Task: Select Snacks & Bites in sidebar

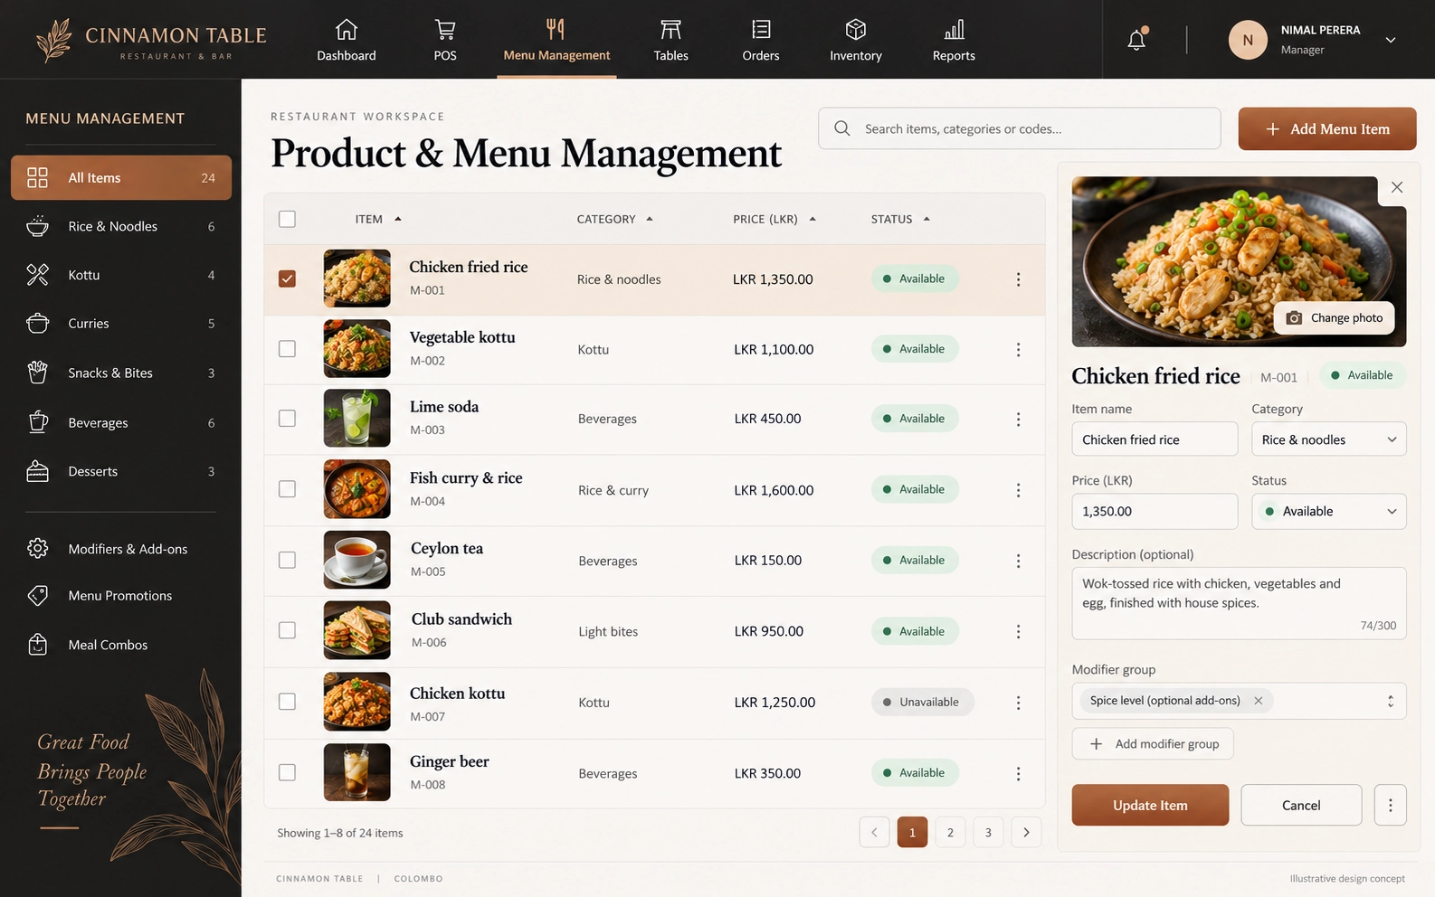Action: click(121, 373)
